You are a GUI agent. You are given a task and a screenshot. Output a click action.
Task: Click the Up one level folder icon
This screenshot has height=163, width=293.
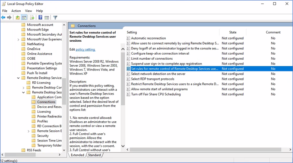(x=17, y=18)
